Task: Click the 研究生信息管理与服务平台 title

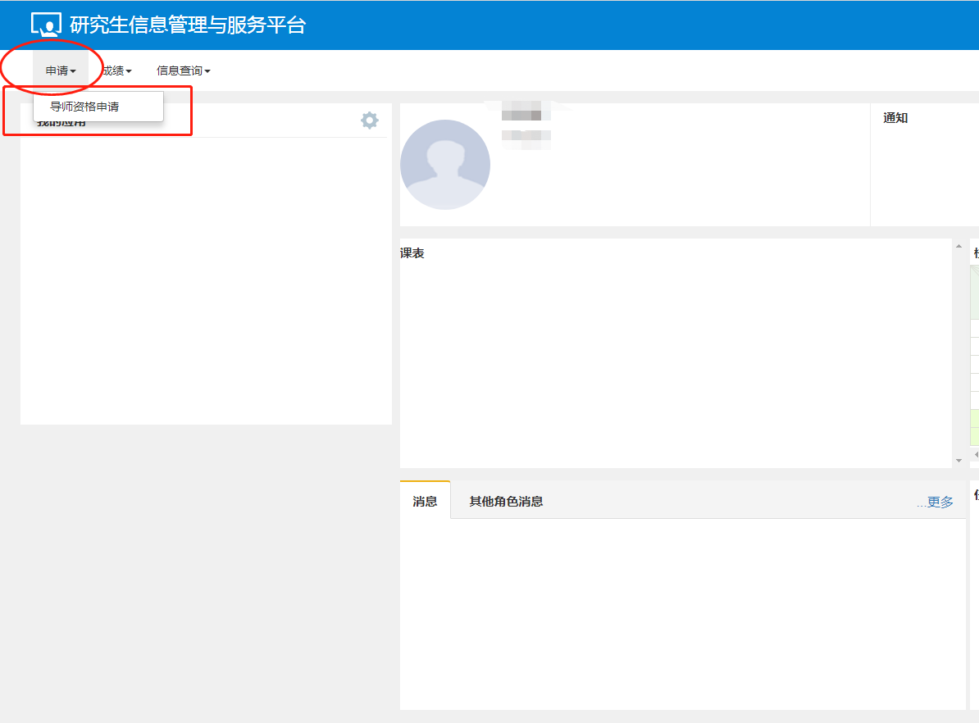Action: (x=188, y=25)
